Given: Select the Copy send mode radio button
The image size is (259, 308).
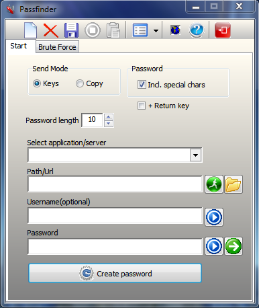Looking at the screenshot, I should click(x=80, y=83).
